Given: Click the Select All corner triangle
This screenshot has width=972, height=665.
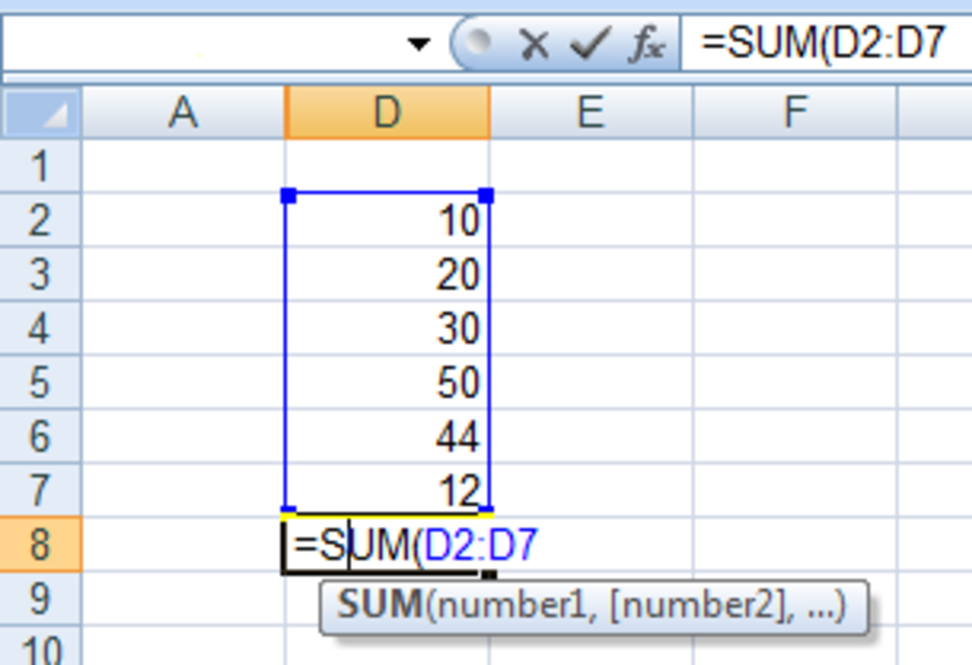Looking at the screenshot, I should [x=42, y=113].
